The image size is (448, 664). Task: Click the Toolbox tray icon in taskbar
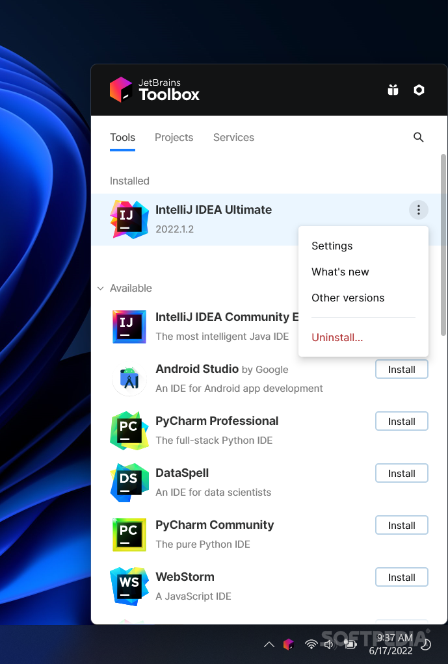[x=289, y=645]
